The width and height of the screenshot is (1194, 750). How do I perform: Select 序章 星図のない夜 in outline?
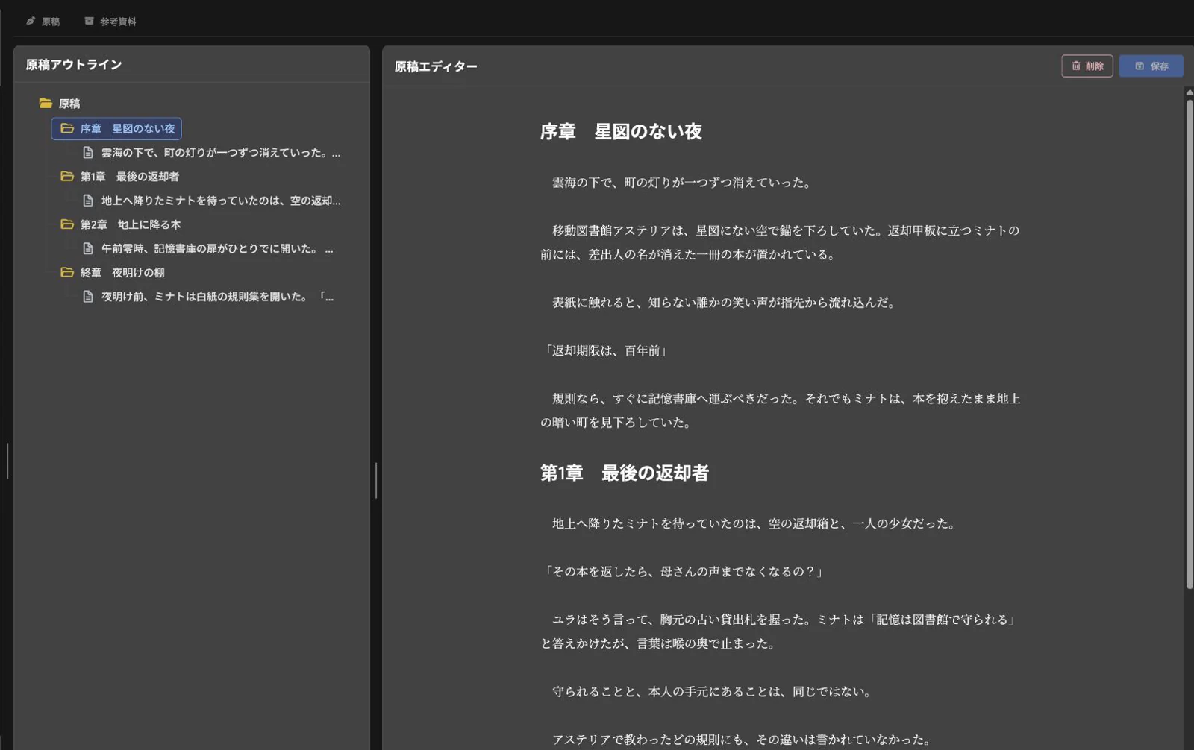pos(116,128)
